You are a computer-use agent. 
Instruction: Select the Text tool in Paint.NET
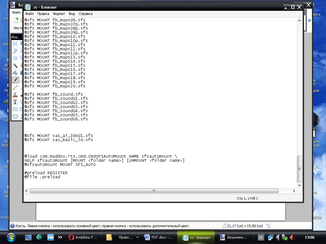[15, 102]
